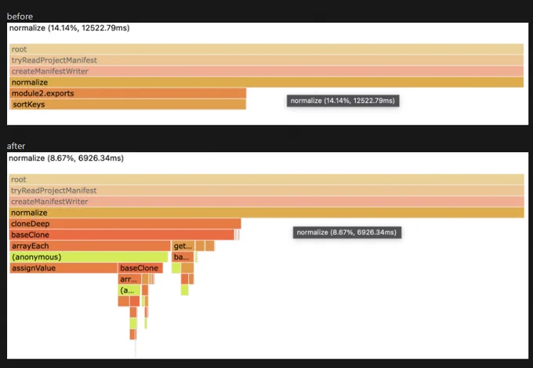
Task: Click the normalize bar in after flamegraph
Action: [x=266, y=213]
